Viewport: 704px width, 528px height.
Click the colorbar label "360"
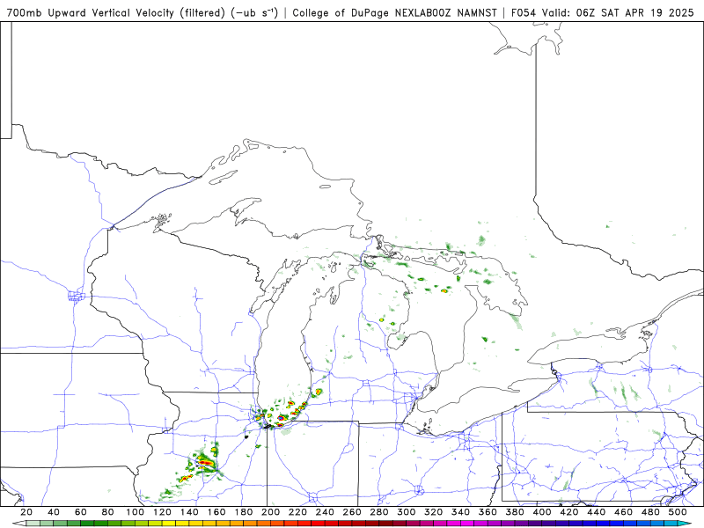tap(488, 512)
